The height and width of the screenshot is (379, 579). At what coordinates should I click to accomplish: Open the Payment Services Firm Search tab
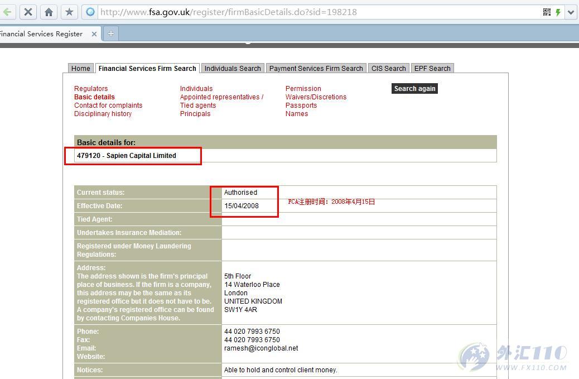coord(316,68)
